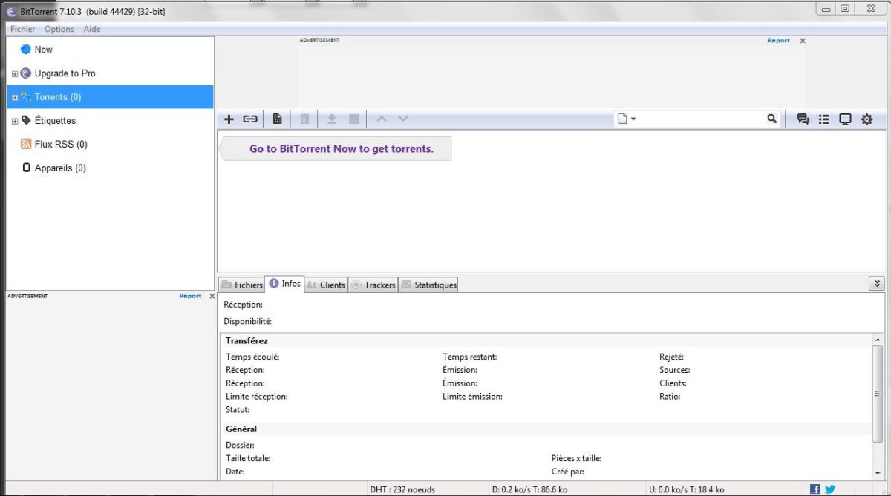Collapse the details panel with double chevron
The image size is (891, 496).
pos(876,282)
